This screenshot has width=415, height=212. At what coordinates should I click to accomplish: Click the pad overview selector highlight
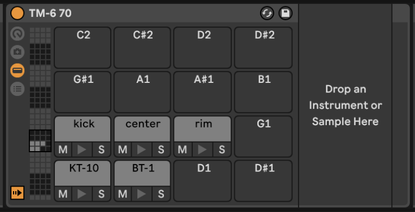(40, 141)
